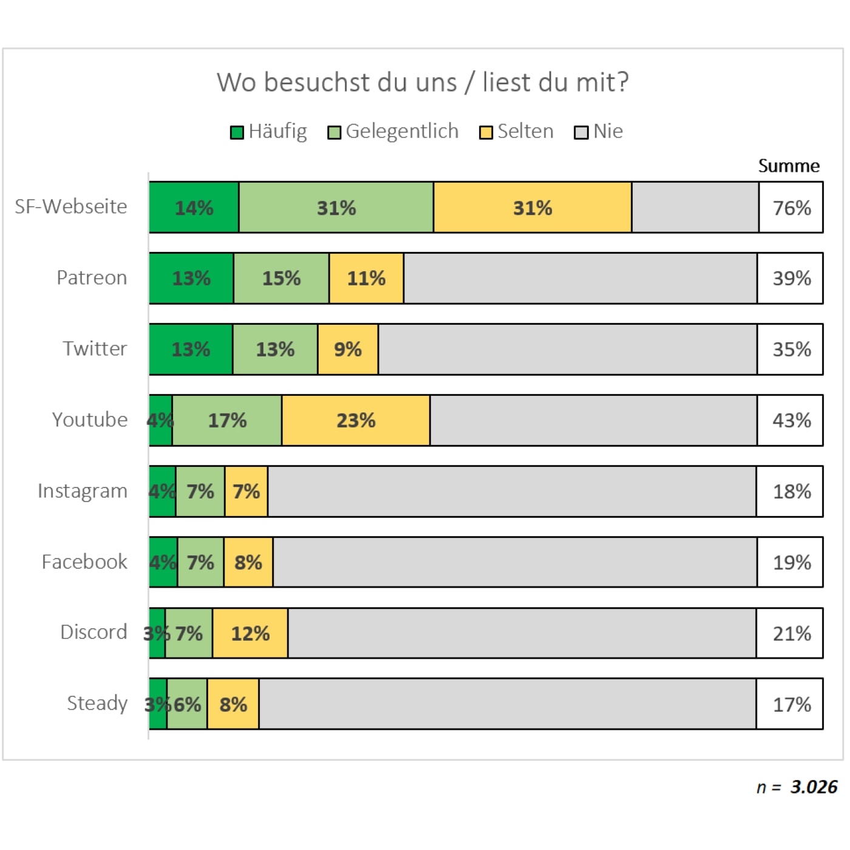Click the Facebook 8% Selten segment
This screenshot has width=850, height=850.
(x=248, y=562)
